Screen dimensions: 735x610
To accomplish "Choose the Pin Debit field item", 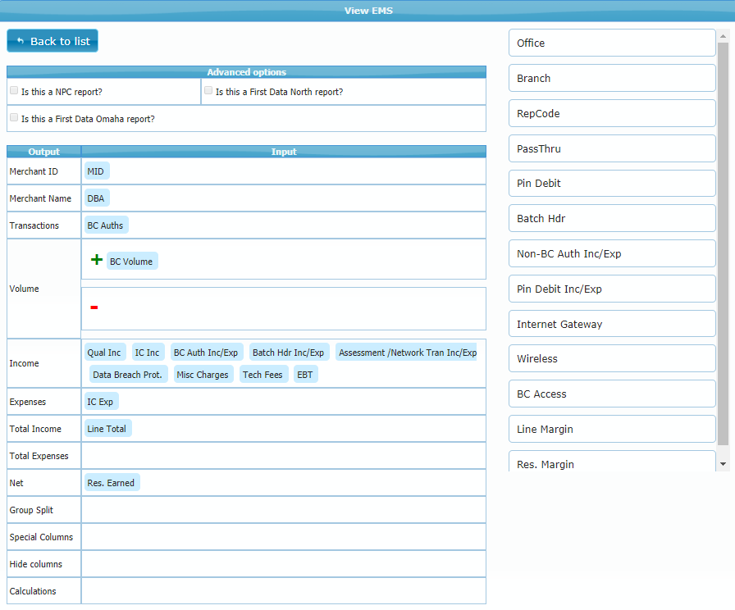I will [612, 184].
